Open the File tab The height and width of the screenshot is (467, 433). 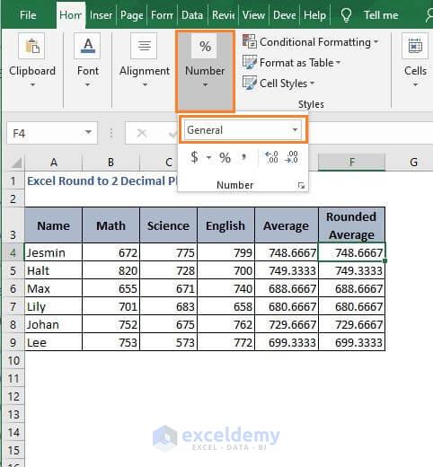[x=28, y=15]
